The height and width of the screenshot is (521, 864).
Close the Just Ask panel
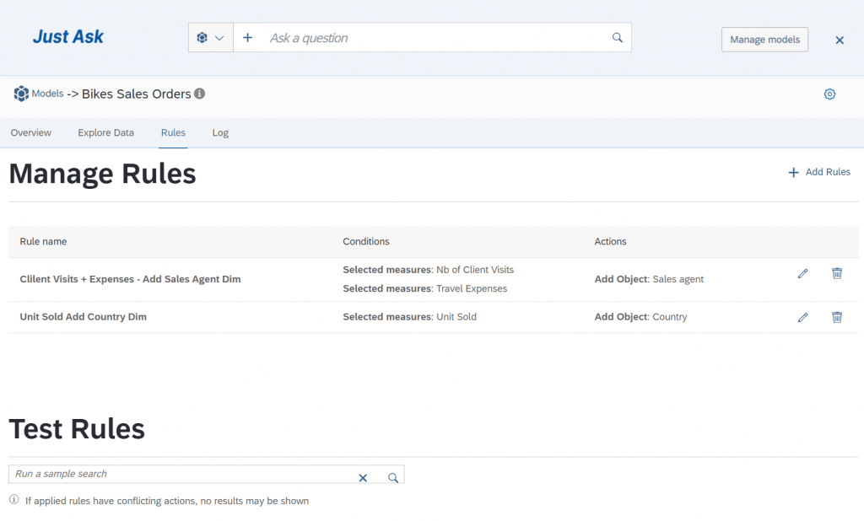(x=840, y=40)
